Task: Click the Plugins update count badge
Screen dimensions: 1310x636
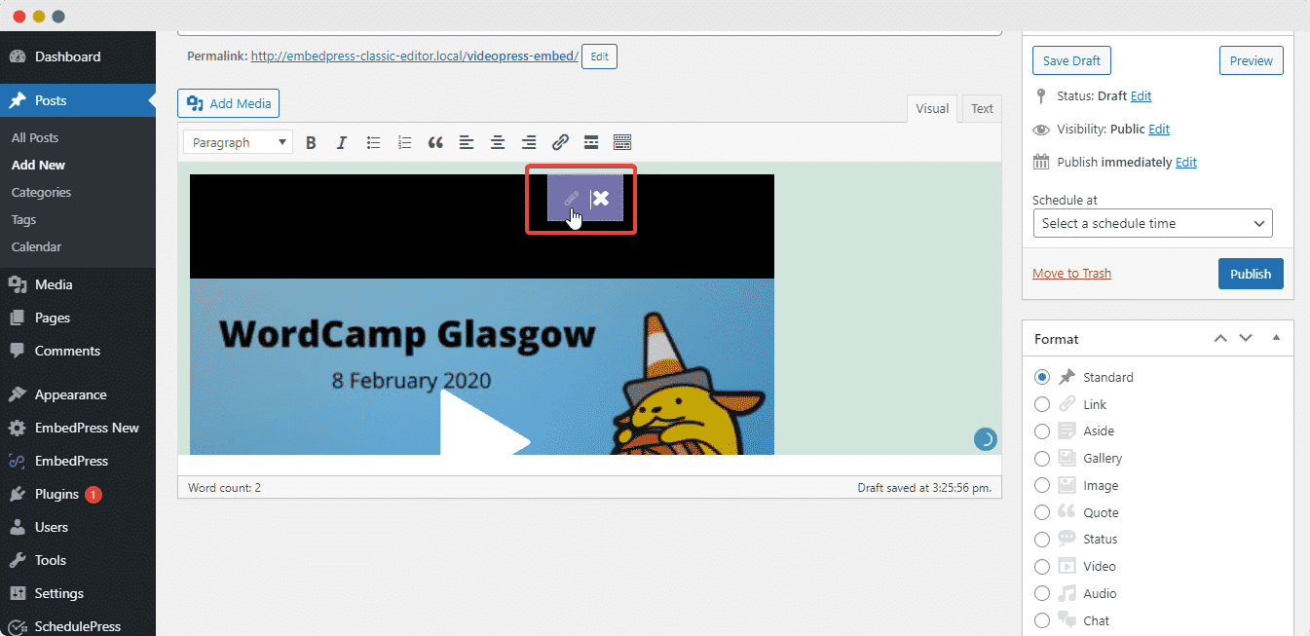Action: (93, 495)
